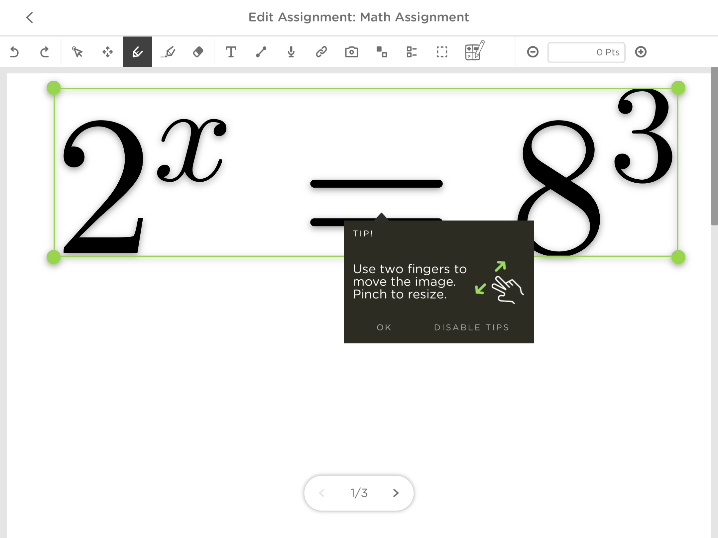
Task: Go to the next page with the arrow
Action: pos(396,493)
